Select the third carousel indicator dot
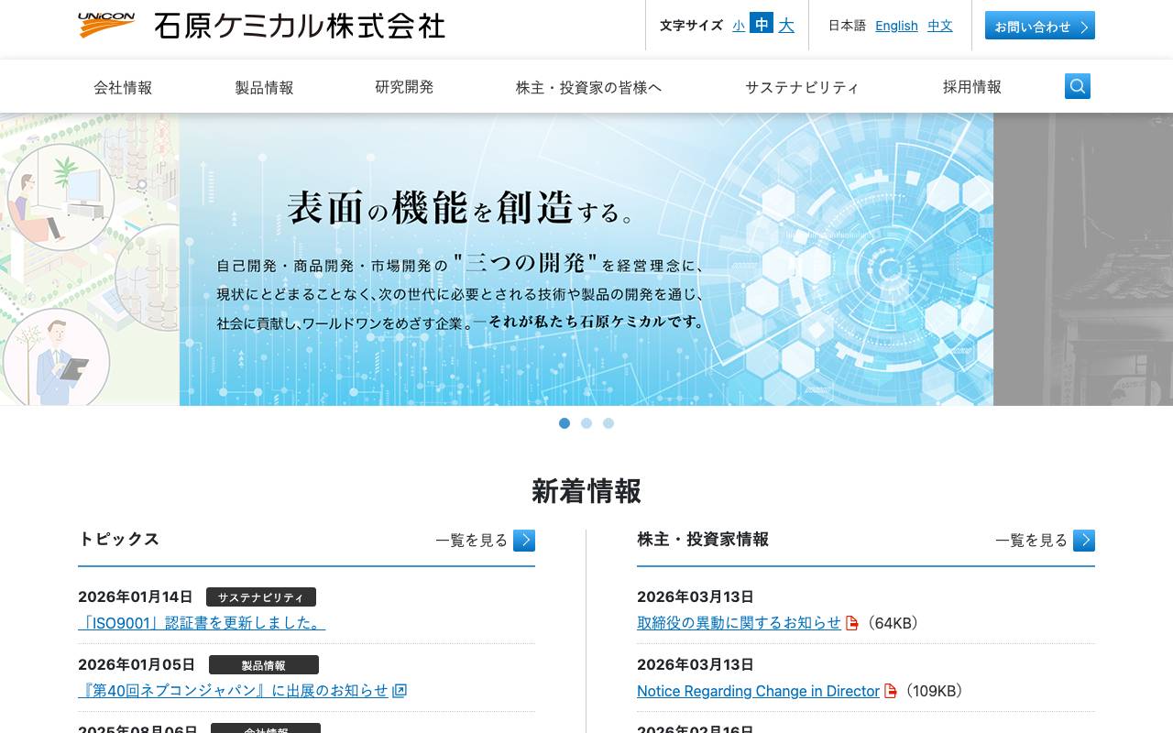The height and width of the screenshot is (733, 1173). (x=608, y=423)
